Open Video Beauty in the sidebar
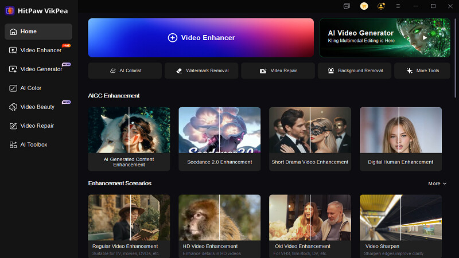The width and height of the screenshot is (459, 258). (38, 107)
